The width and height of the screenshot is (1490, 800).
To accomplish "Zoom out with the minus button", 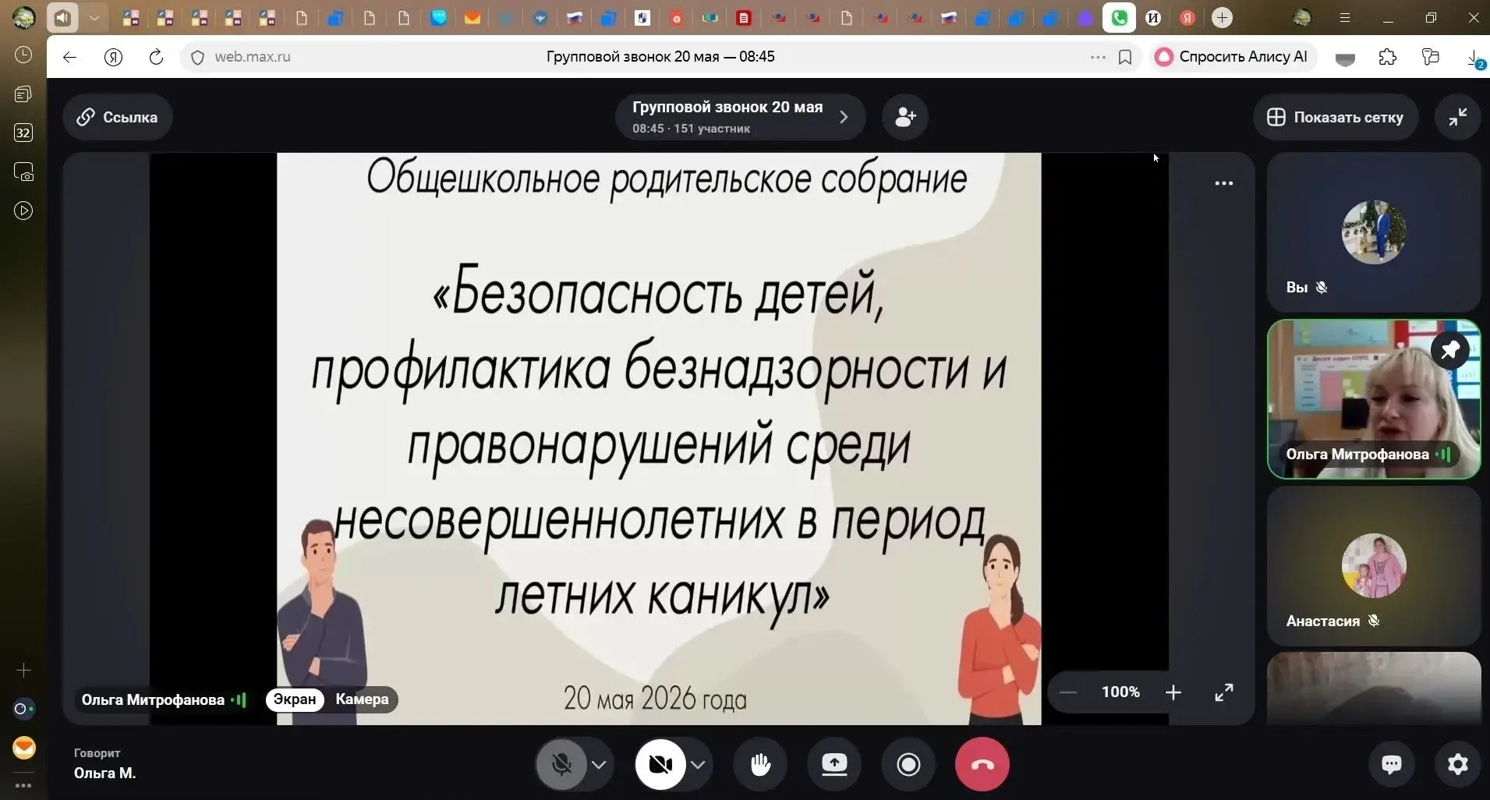I will (1068, 692).
